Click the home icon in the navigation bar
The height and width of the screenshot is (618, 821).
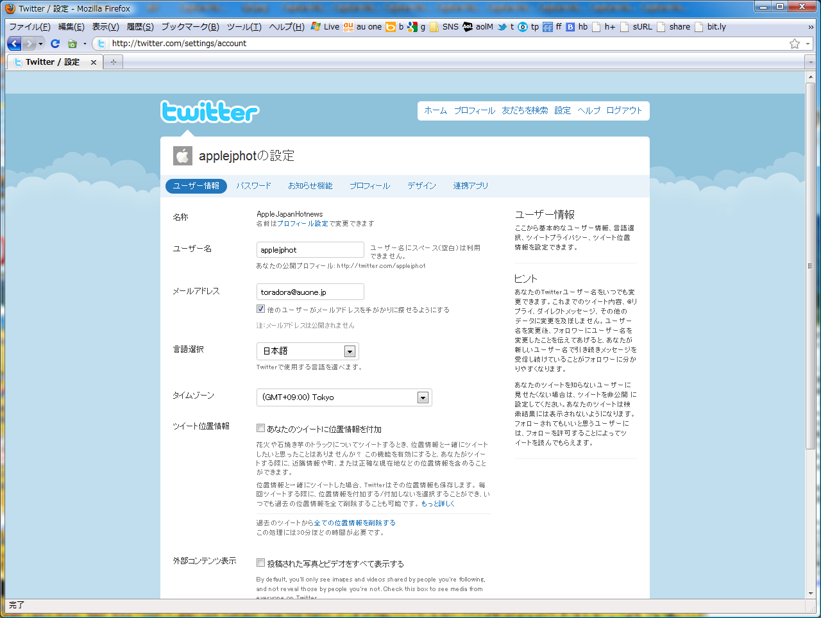click(x=72, y=44)
